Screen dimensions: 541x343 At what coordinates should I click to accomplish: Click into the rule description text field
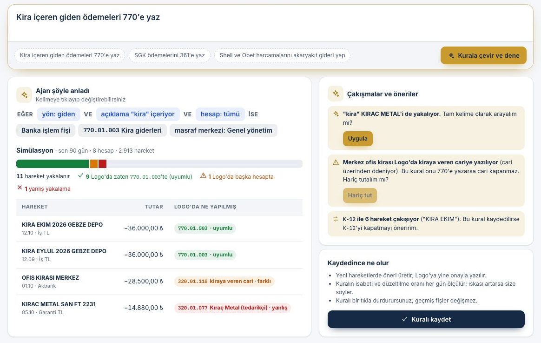[270, 23]
